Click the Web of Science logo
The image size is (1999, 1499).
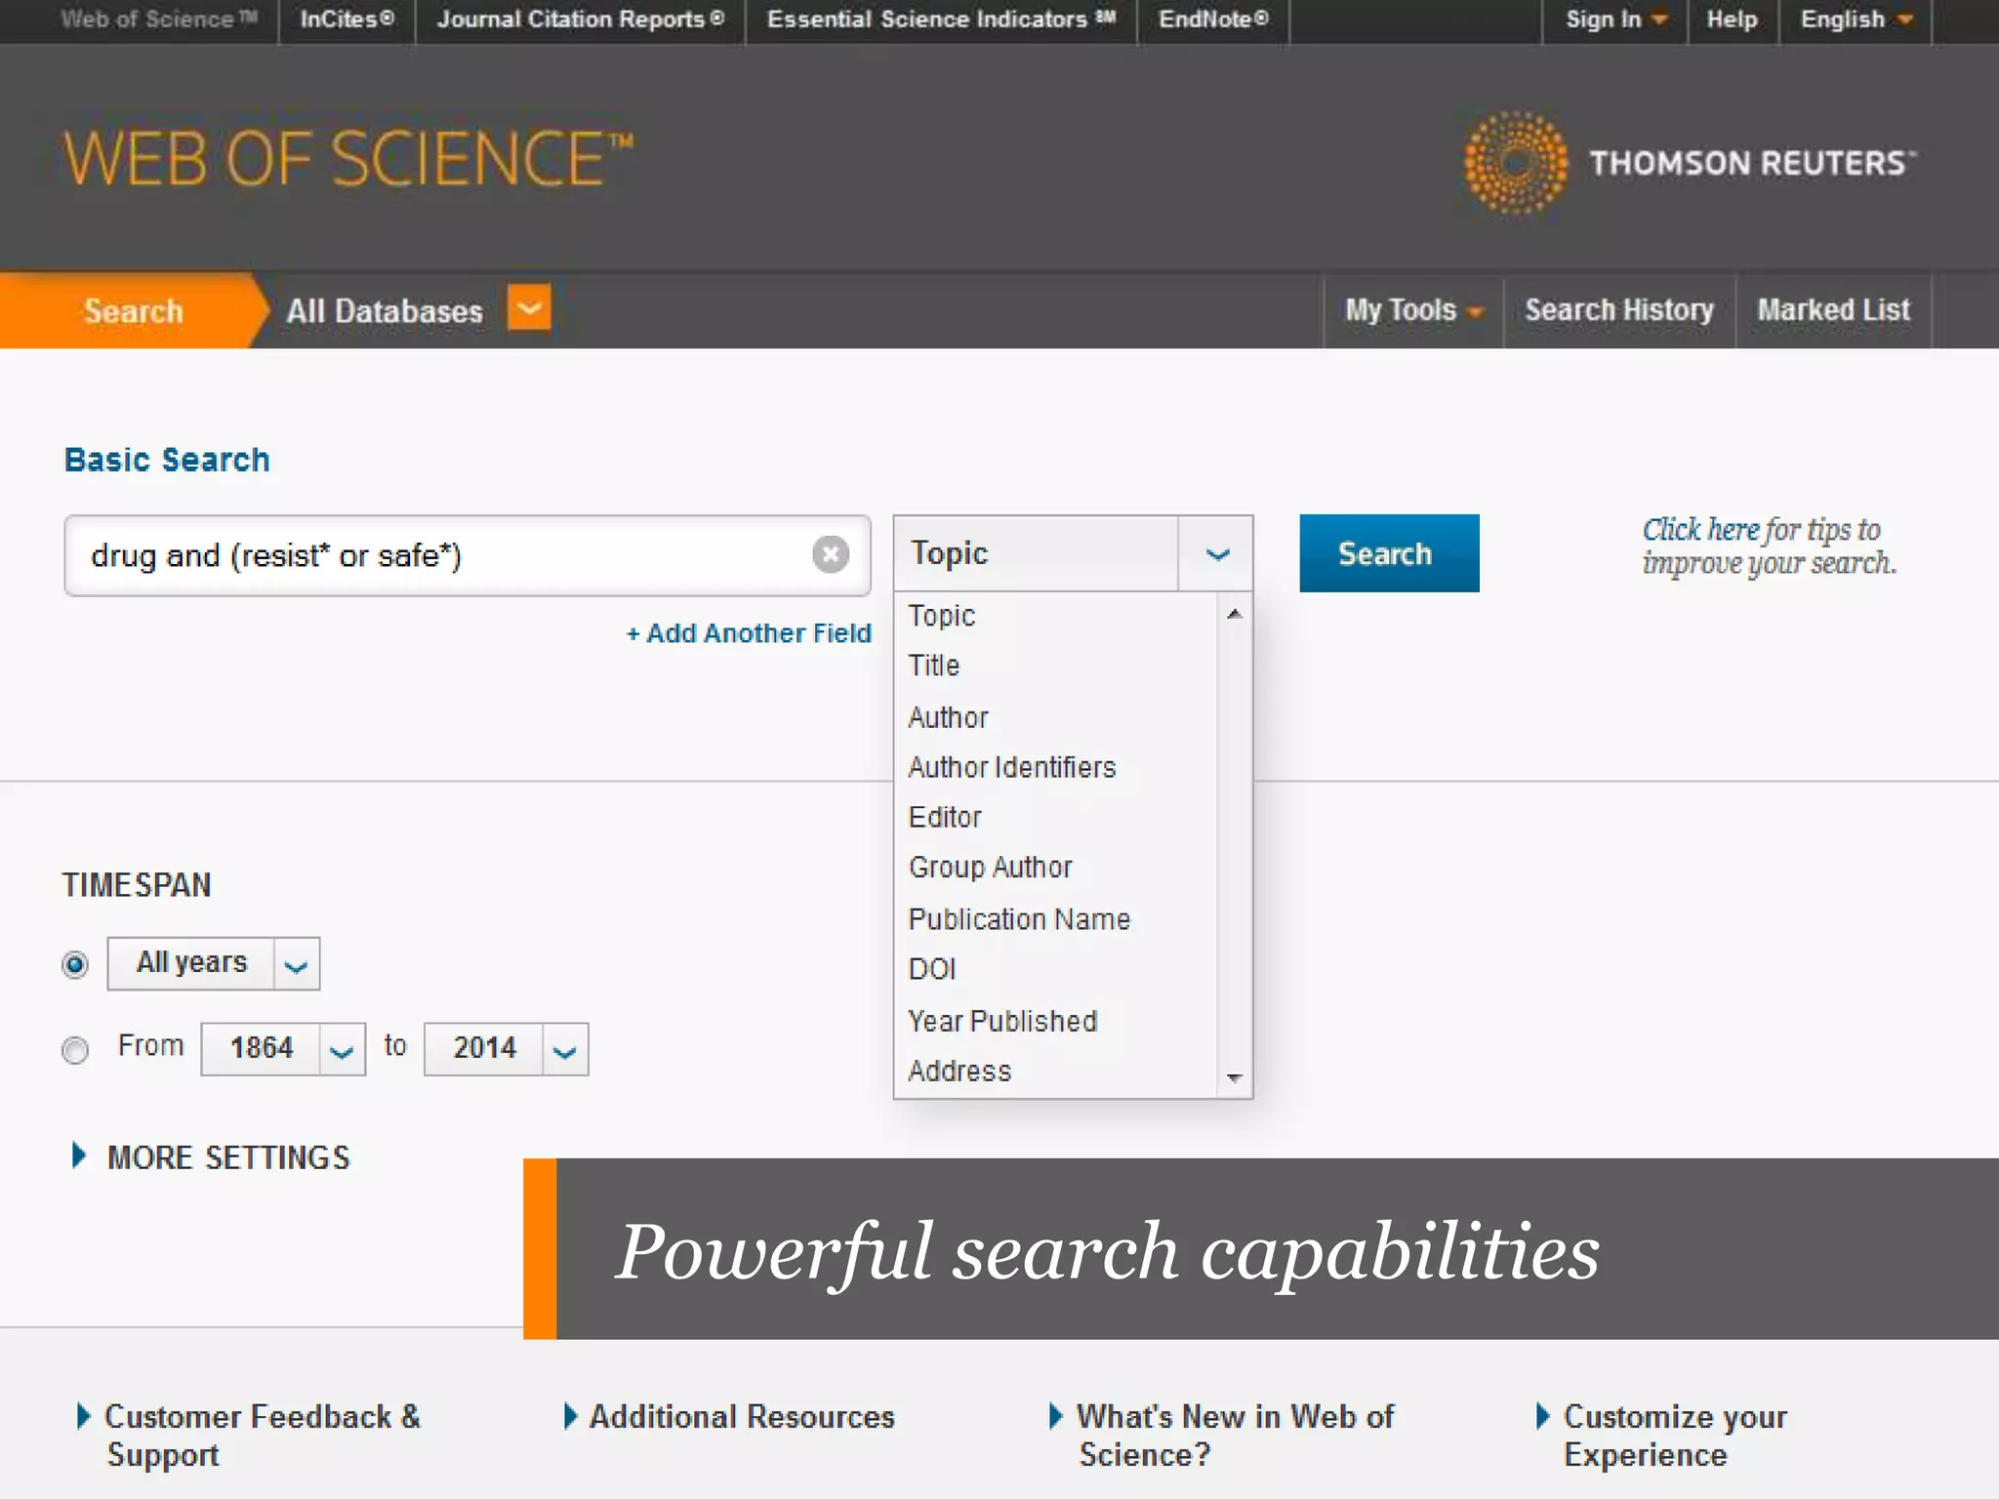coord(348,159)
